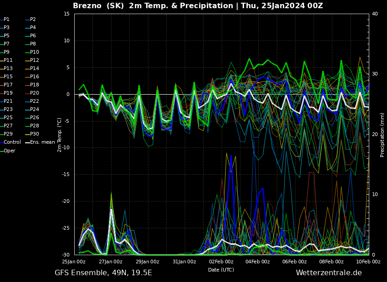Select the -30 temperature axis tick

(66, 255)
